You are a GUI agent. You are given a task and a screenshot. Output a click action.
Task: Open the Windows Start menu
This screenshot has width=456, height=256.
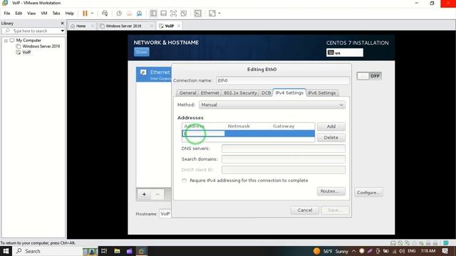pyautogui.click(x=6, y=251)
